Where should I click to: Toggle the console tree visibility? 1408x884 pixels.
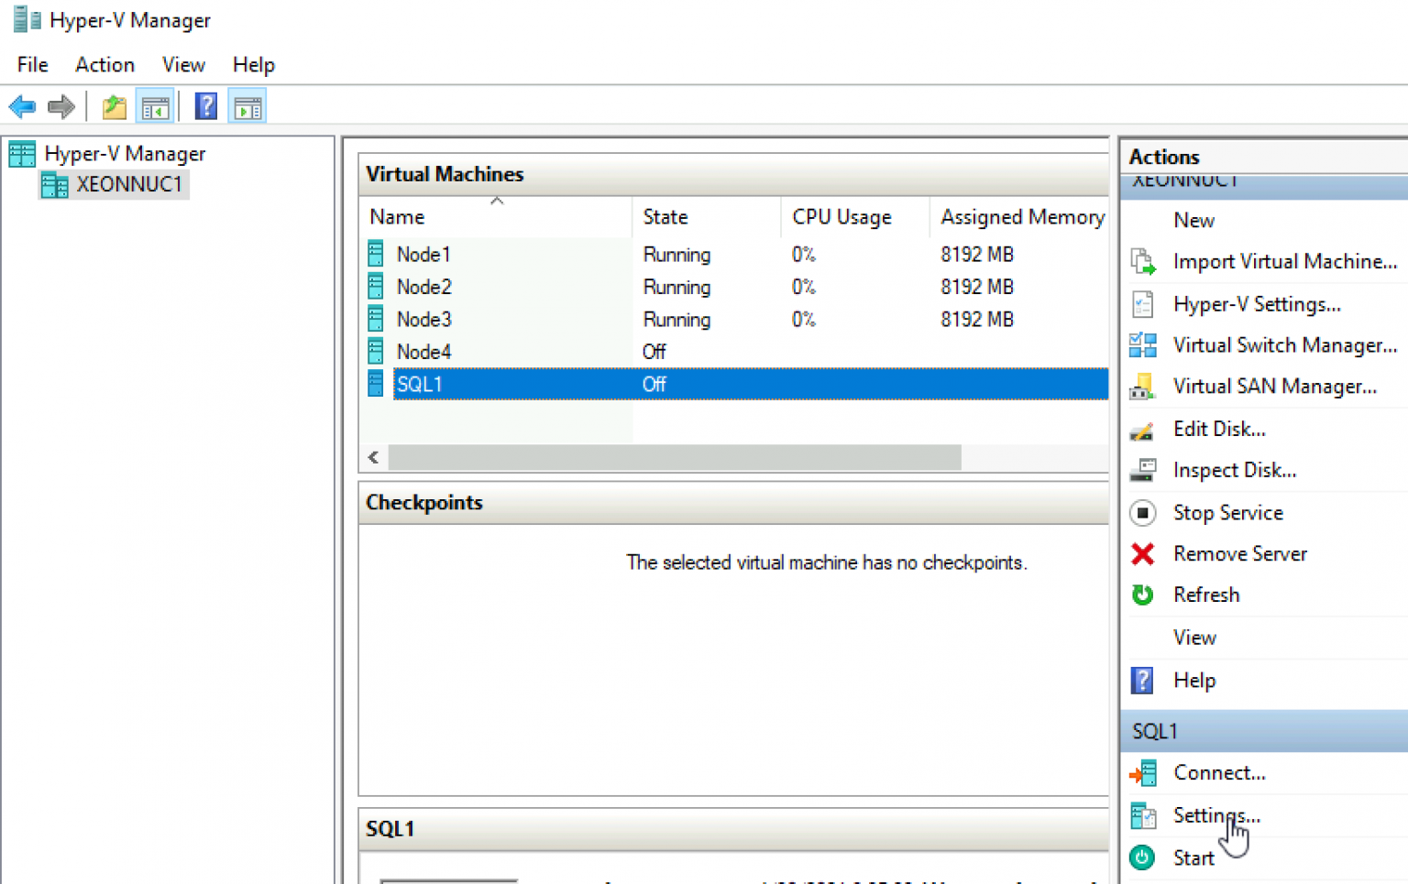[x=155, y=105]
